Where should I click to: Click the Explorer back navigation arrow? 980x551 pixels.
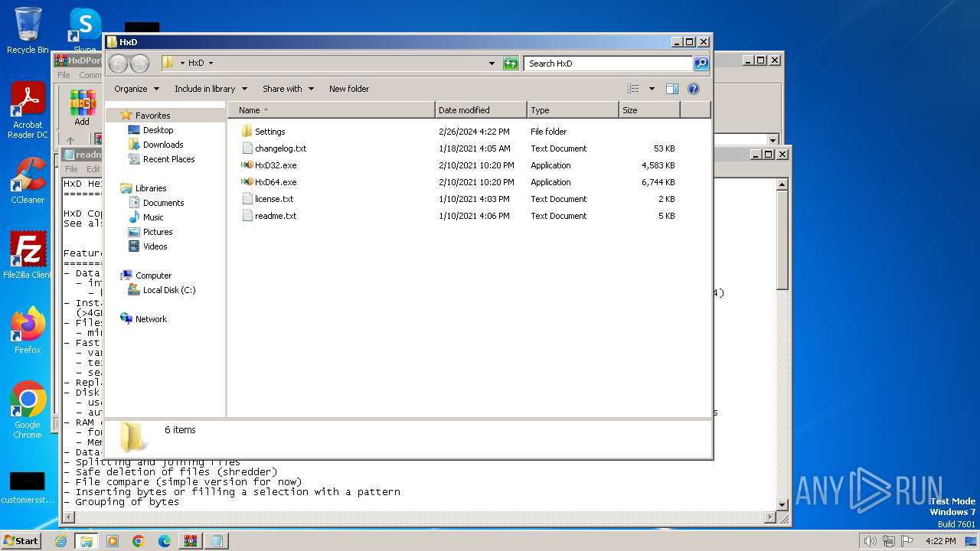119,64
